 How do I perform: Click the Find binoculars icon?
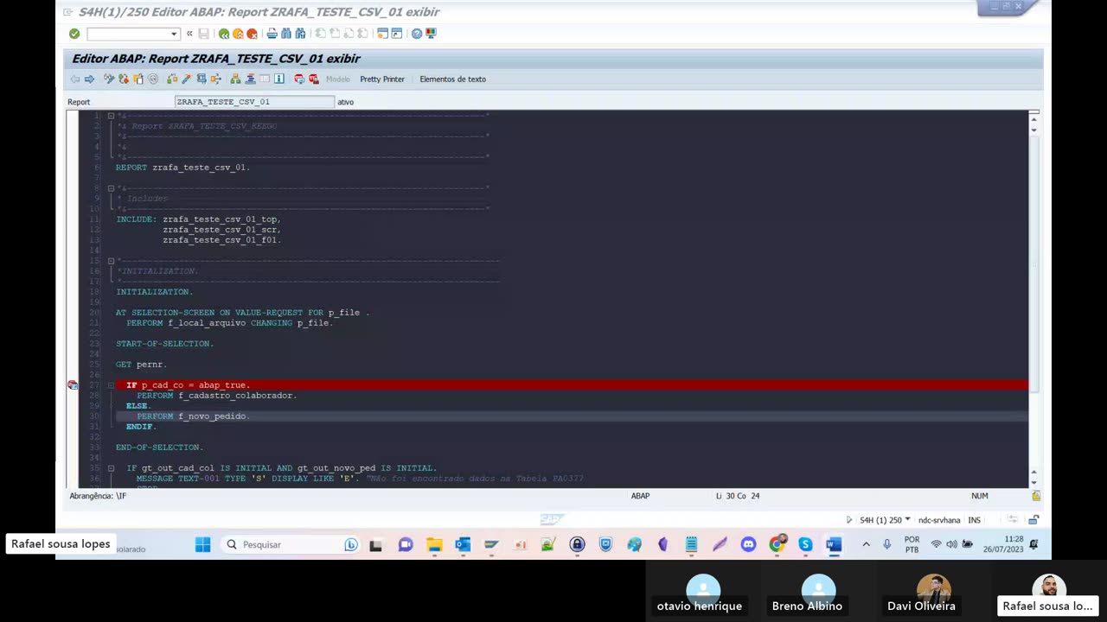click(286, 34)
